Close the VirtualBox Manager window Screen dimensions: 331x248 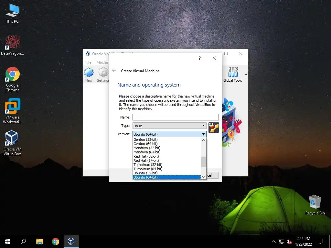240,54
